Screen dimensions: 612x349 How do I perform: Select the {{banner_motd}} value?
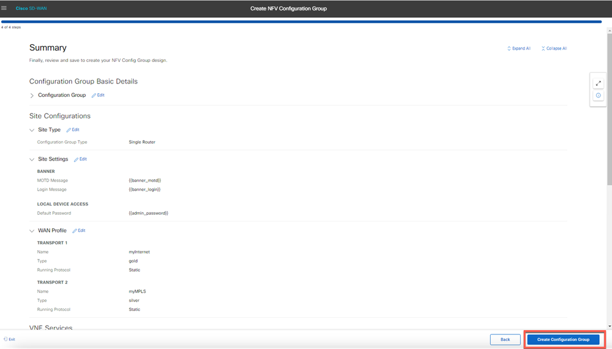coord(145,180)
